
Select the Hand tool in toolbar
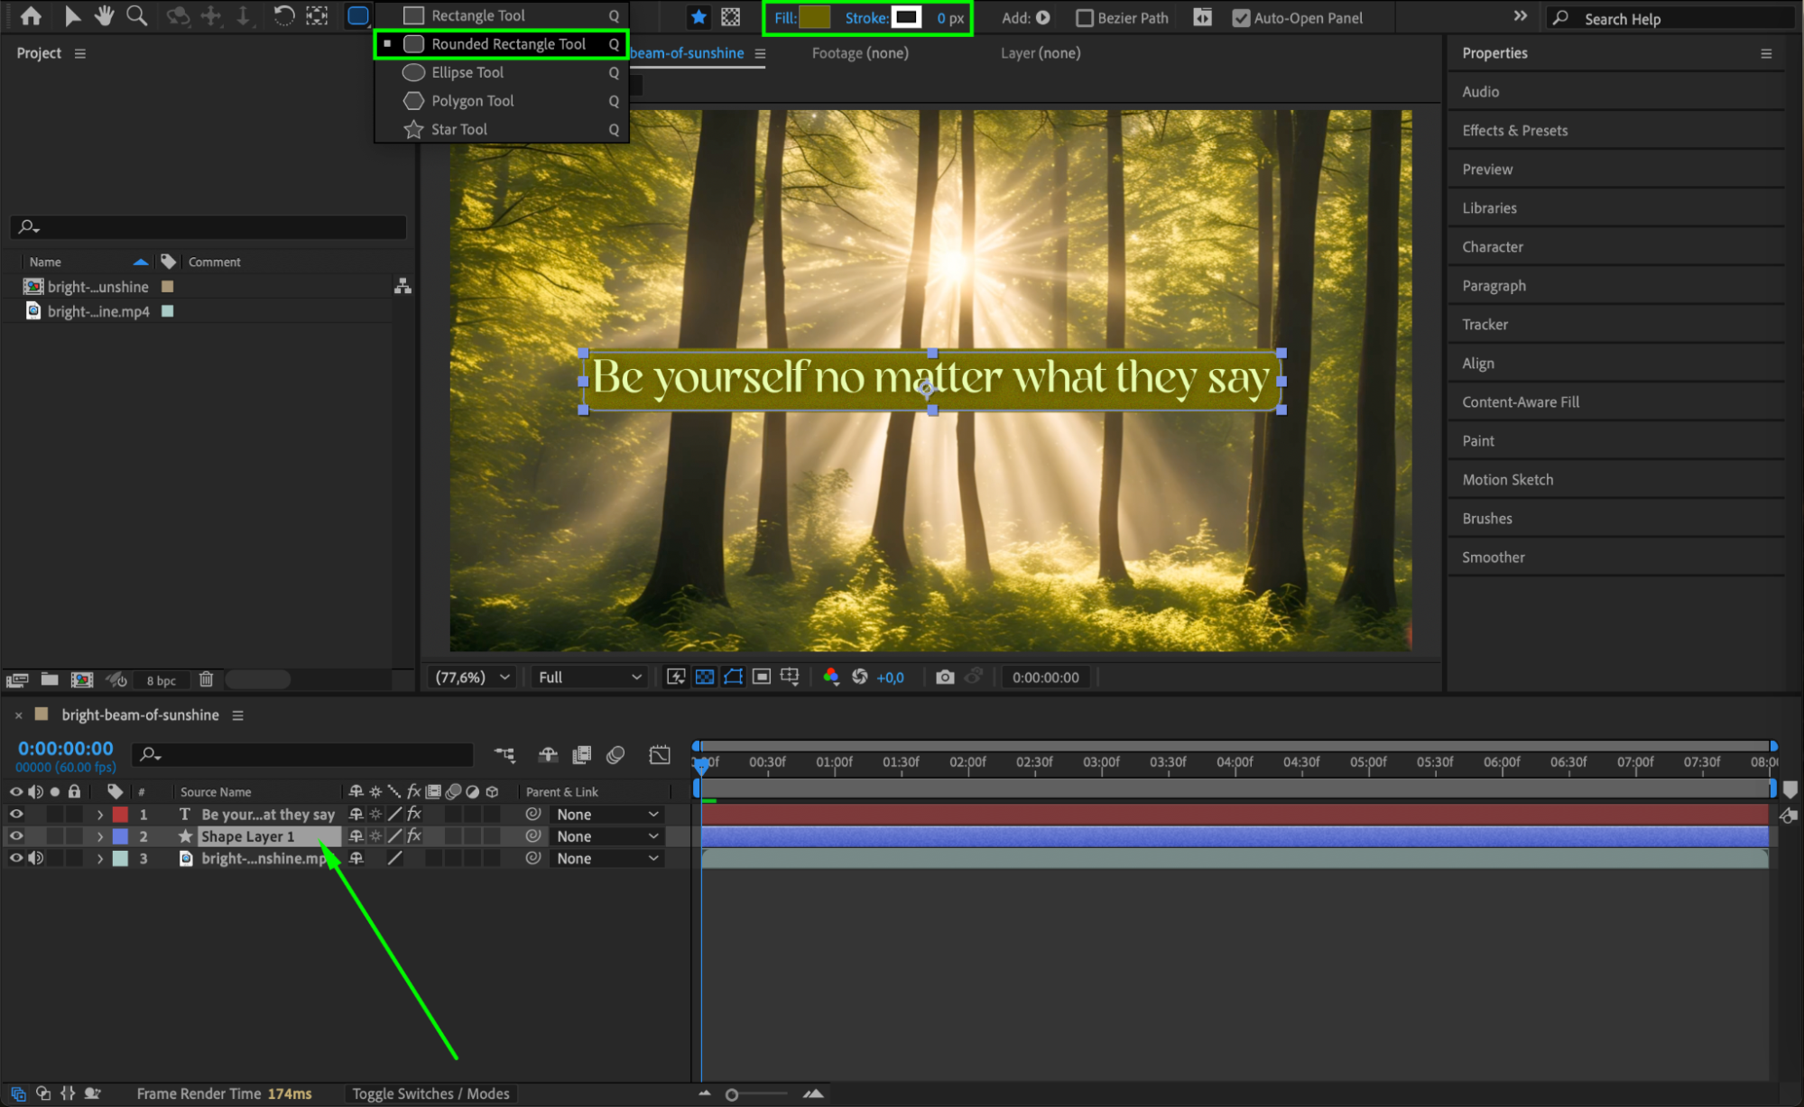click(105, 15)
